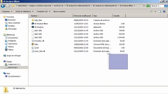Open the Vídeos library
Viewport: 168px width, 94px height.
tap(11, 50)
